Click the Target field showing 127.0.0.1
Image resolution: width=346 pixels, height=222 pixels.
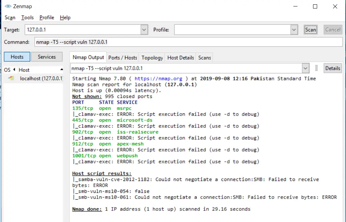click(83, 30)
